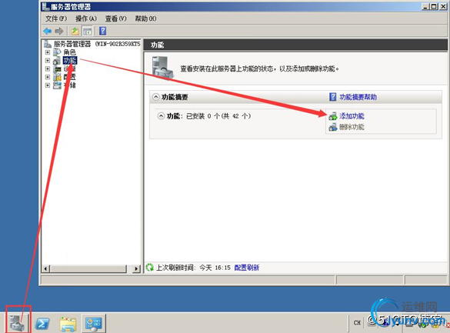Click the text 已安装 0 个(共 42 个)
This screenshot has width=450, height=333.
pyautogui.click(x=218, y=116)
